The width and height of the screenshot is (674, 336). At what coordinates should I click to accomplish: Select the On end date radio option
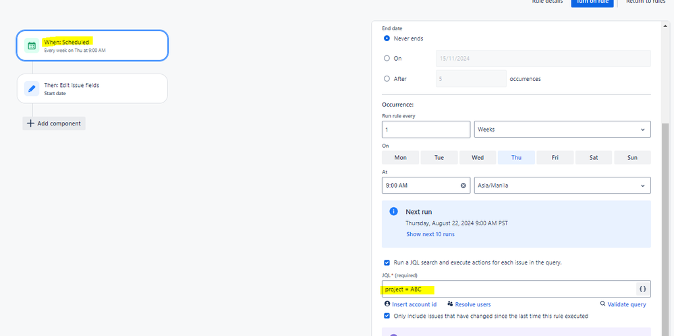(x=387, y=59)
